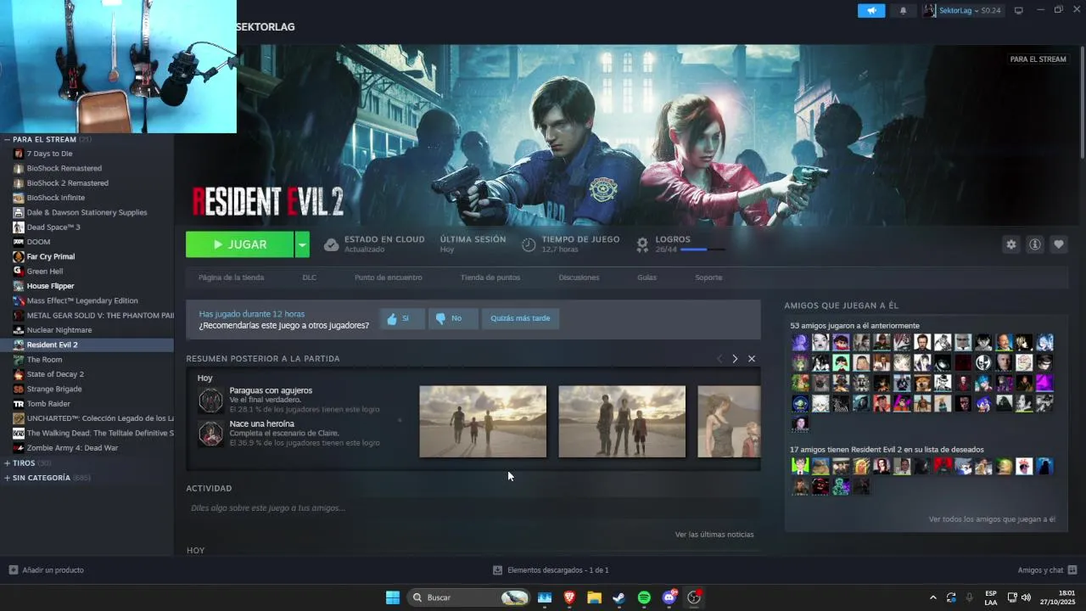Viewport: 1086px width, 611px height.
Task: Open Windows Start menu
Action: (x=393, y=597)
